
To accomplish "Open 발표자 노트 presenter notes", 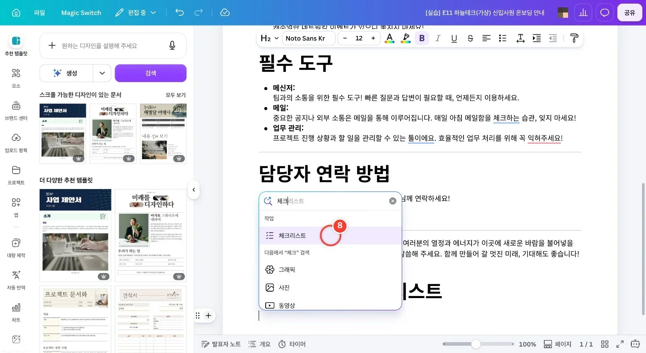I will point(221,344).
